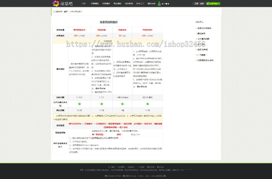Click PSD转DIV column header

tap(147, 30)
